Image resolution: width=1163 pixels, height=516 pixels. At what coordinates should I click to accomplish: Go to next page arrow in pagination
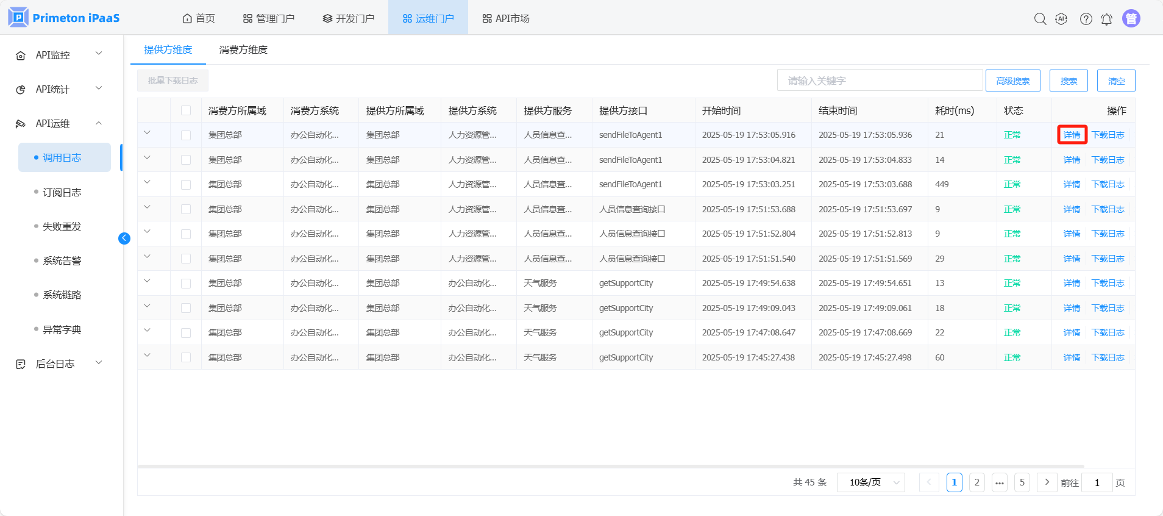pyautogui.click(x=1047, y=482)
